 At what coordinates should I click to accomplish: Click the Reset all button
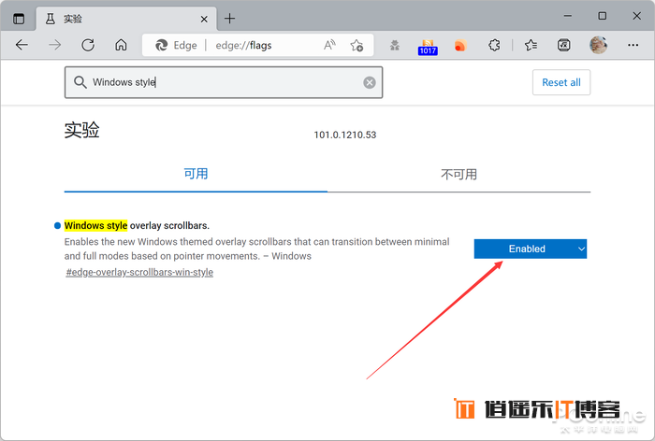click(x=561, y=82)
